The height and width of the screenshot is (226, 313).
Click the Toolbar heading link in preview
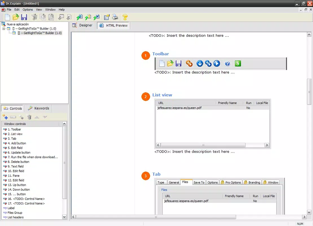tap(161, 54)
